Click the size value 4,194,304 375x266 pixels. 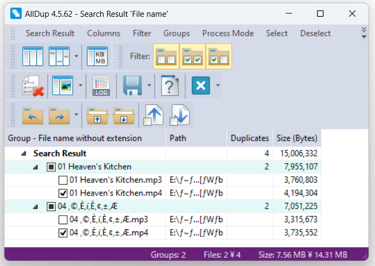[x=301, y=193]
